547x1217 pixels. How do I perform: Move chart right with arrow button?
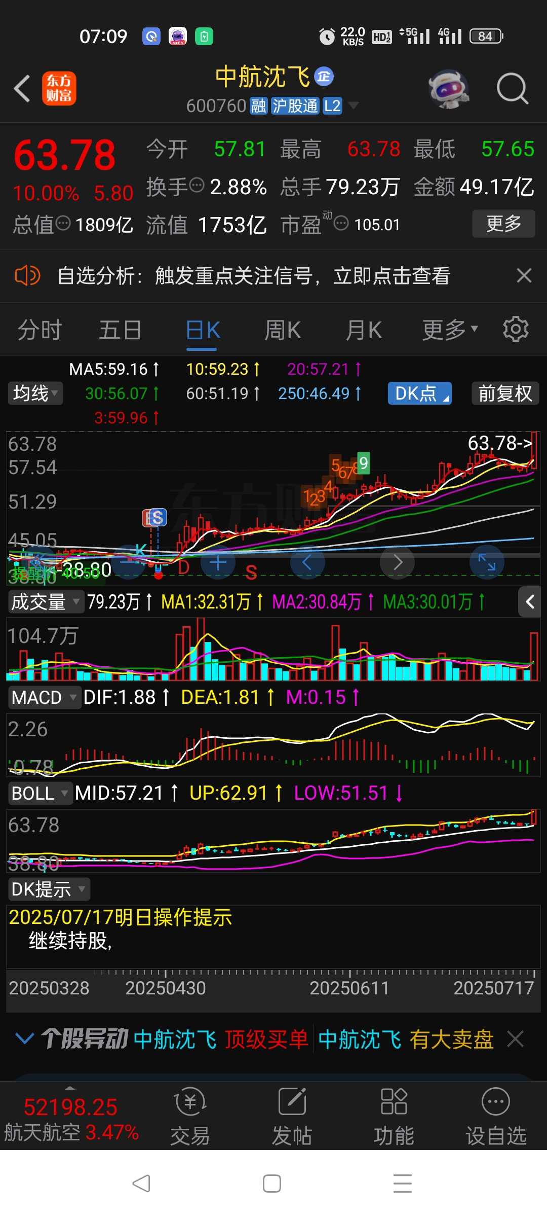pos(397,562)
